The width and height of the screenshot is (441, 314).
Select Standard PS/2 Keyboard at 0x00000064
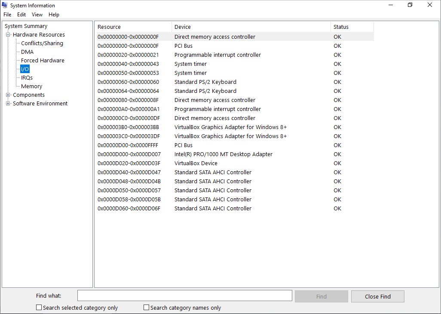235,91
